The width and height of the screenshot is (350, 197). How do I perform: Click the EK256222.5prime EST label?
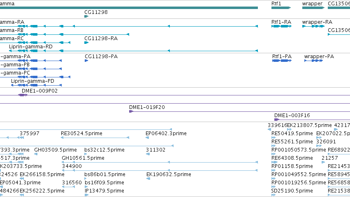click(42, 191)
